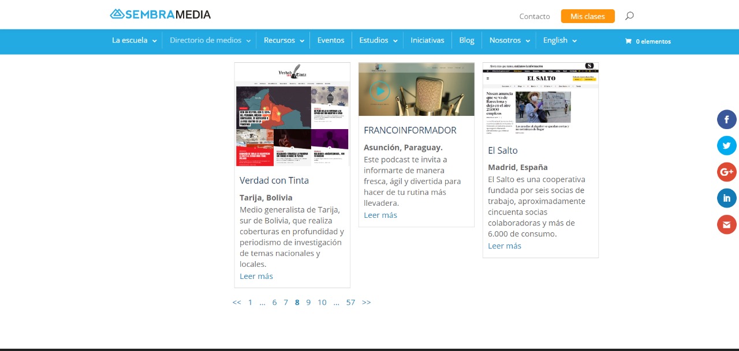Share via the Facebook icon
The width and height of the screenshot is (739, 351).
tap(726, 119)
